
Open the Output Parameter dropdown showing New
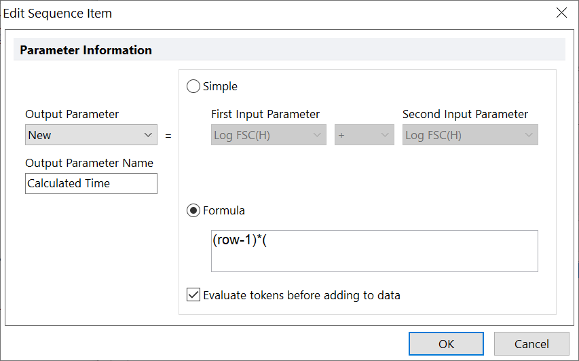tap(91, 135)
